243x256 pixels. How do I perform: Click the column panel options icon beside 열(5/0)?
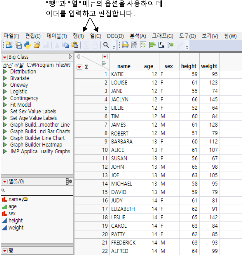click(x=69, y=181)
